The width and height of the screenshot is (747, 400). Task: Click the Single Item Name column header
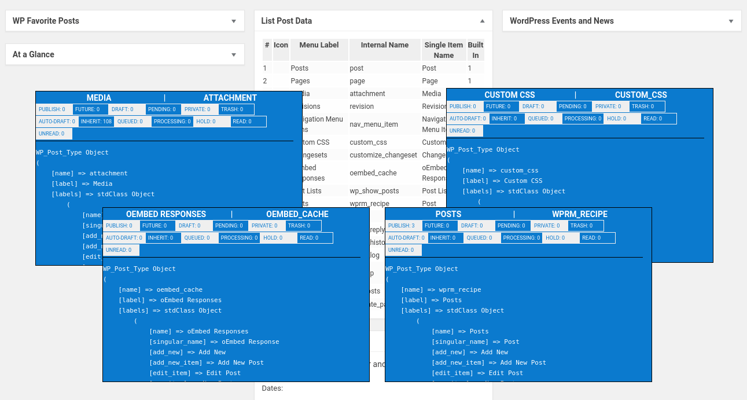pyautogui.click(x=444, y=50)
